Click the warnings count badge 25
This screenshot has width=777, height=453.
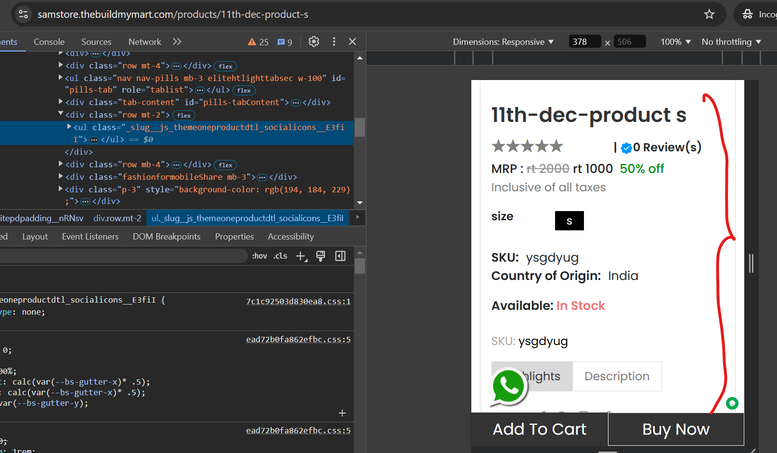[x=258, y=42]
